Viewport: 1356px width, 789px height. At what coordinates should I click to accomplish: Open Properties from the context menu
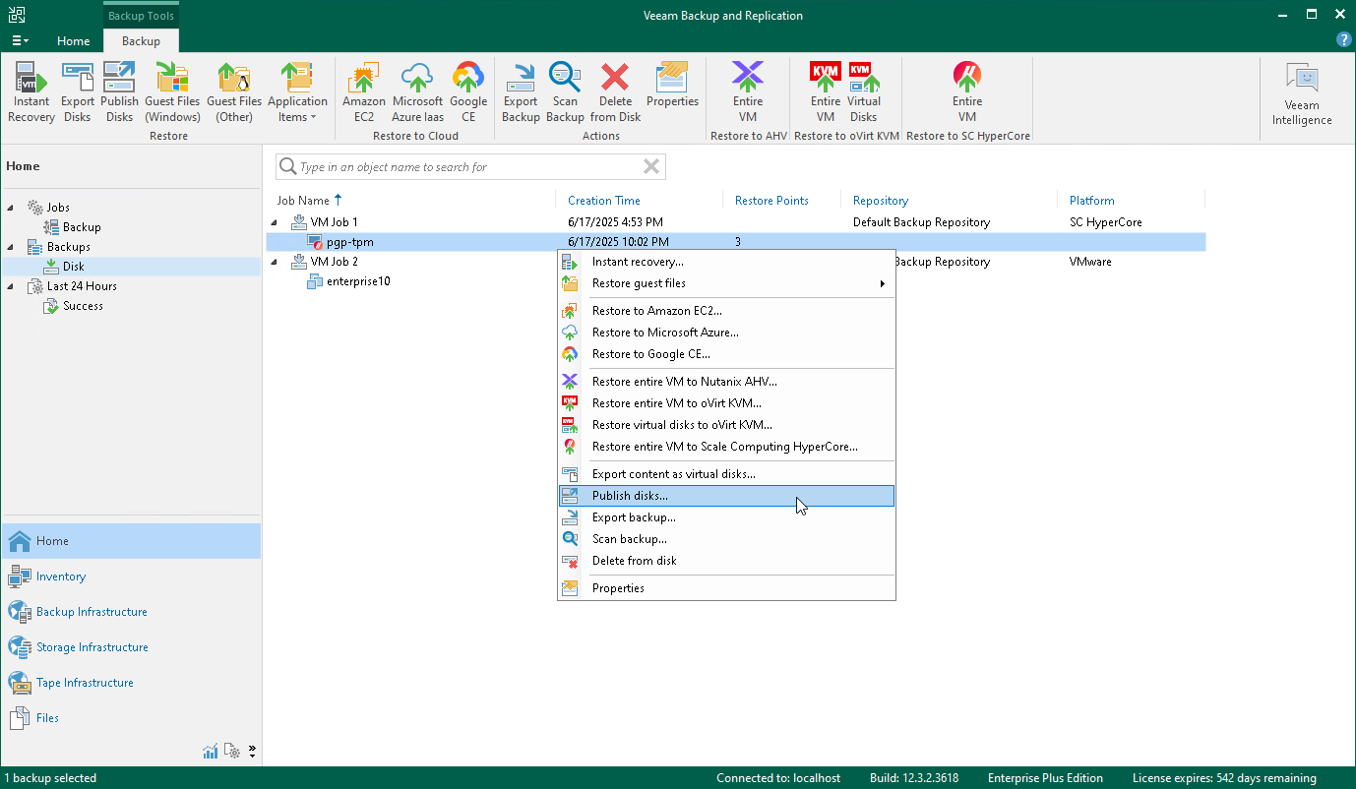pyautogui.click(x=726, y=588)
